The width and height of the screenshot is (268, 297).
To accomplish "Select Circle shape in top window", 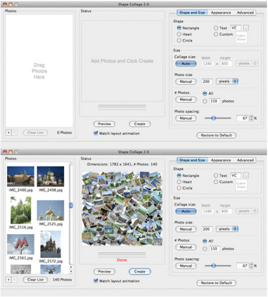I will click(x=179, y=40).
